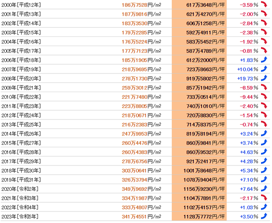Click the blue up arrow for 2023年
Viewport: 272px width, 223px height.
point(264,216)
